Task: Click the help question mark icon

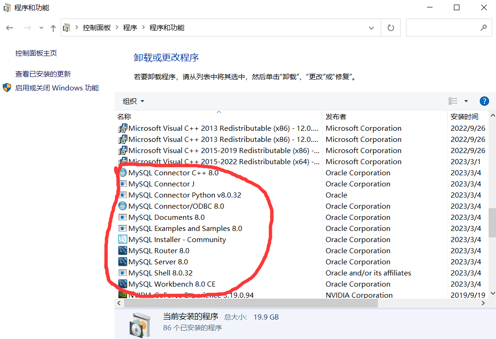Action: 484,101
